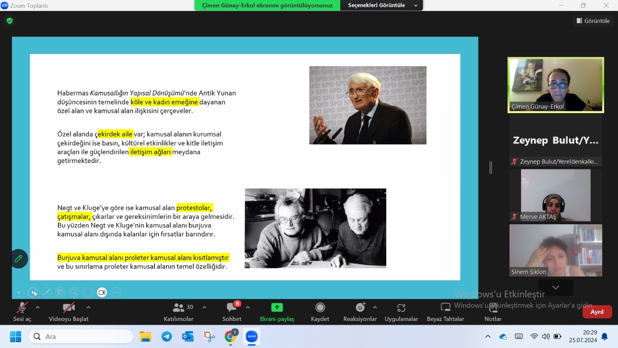Open the Sohbet chat panel
The height and width of the screenshot is (348, 618).
232,312
